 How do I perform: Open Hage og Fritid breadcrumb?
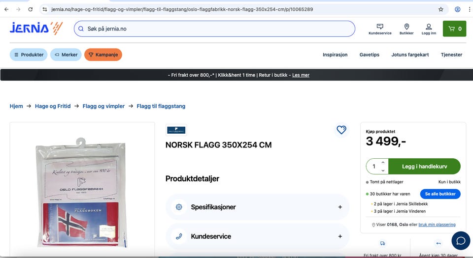point(53,106)
